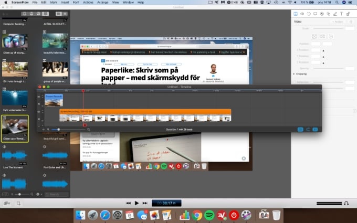Open the Text properties inspector tab
The image size is (357, 223).
[x=342, y=14]
